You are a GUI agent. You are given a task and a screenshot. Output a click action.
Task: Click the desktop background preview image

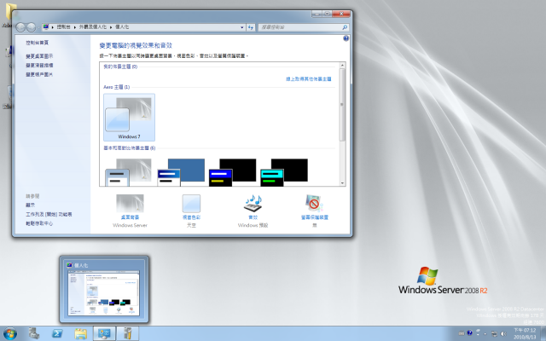pyautogui.click(x=130, y=204)
